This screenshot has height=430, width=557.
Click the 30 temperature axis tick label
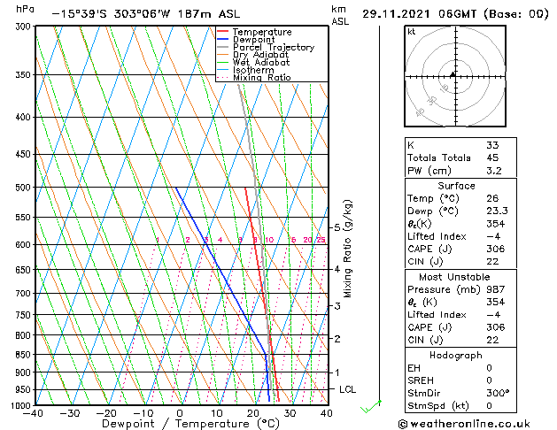(x=290, y=413)
